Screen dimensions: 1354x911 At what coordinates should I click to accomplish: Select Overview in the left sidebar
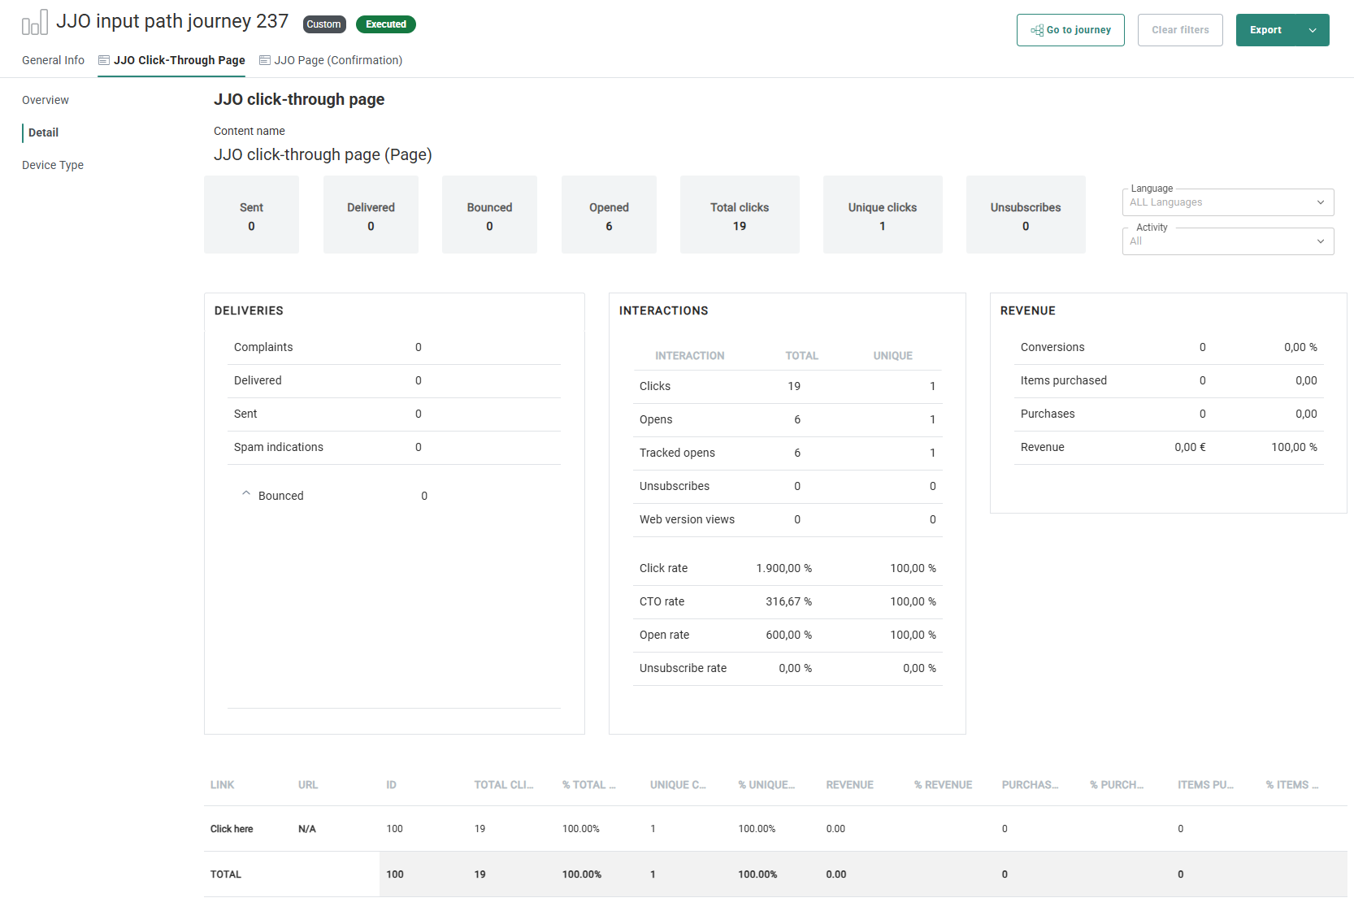pos(46,100)
